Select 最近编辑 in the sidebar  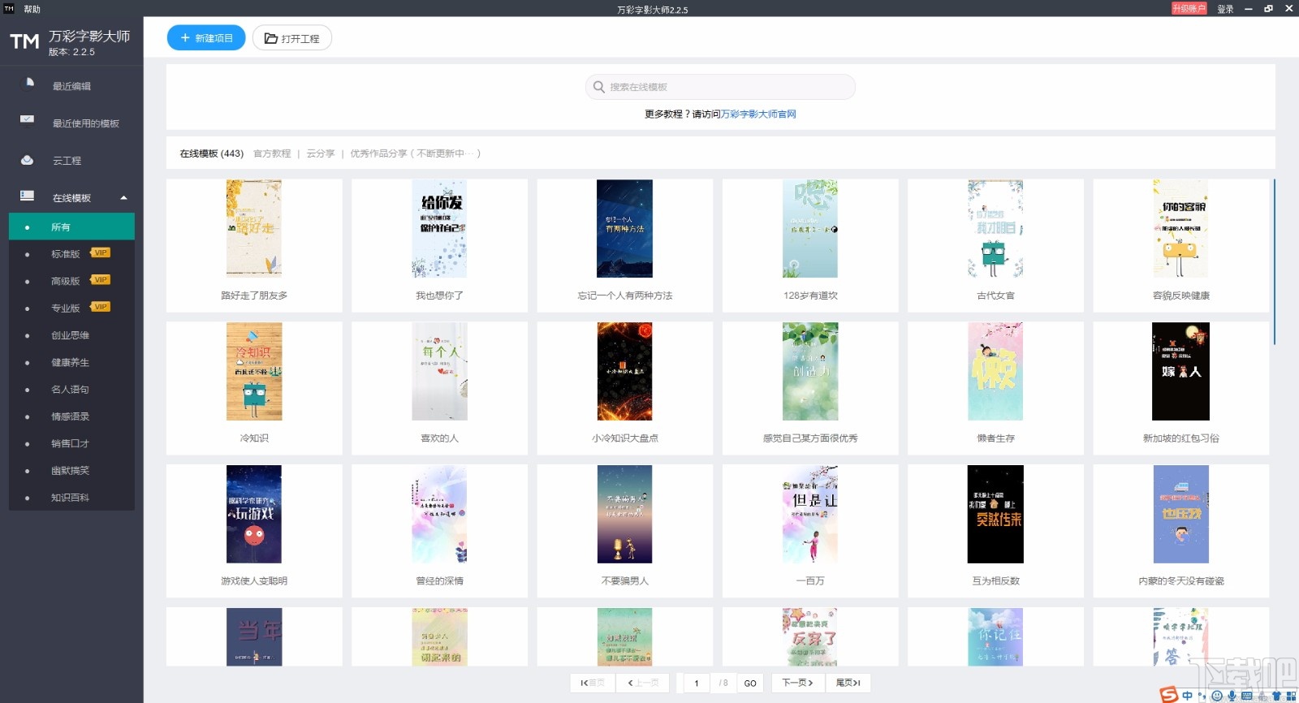71,86
